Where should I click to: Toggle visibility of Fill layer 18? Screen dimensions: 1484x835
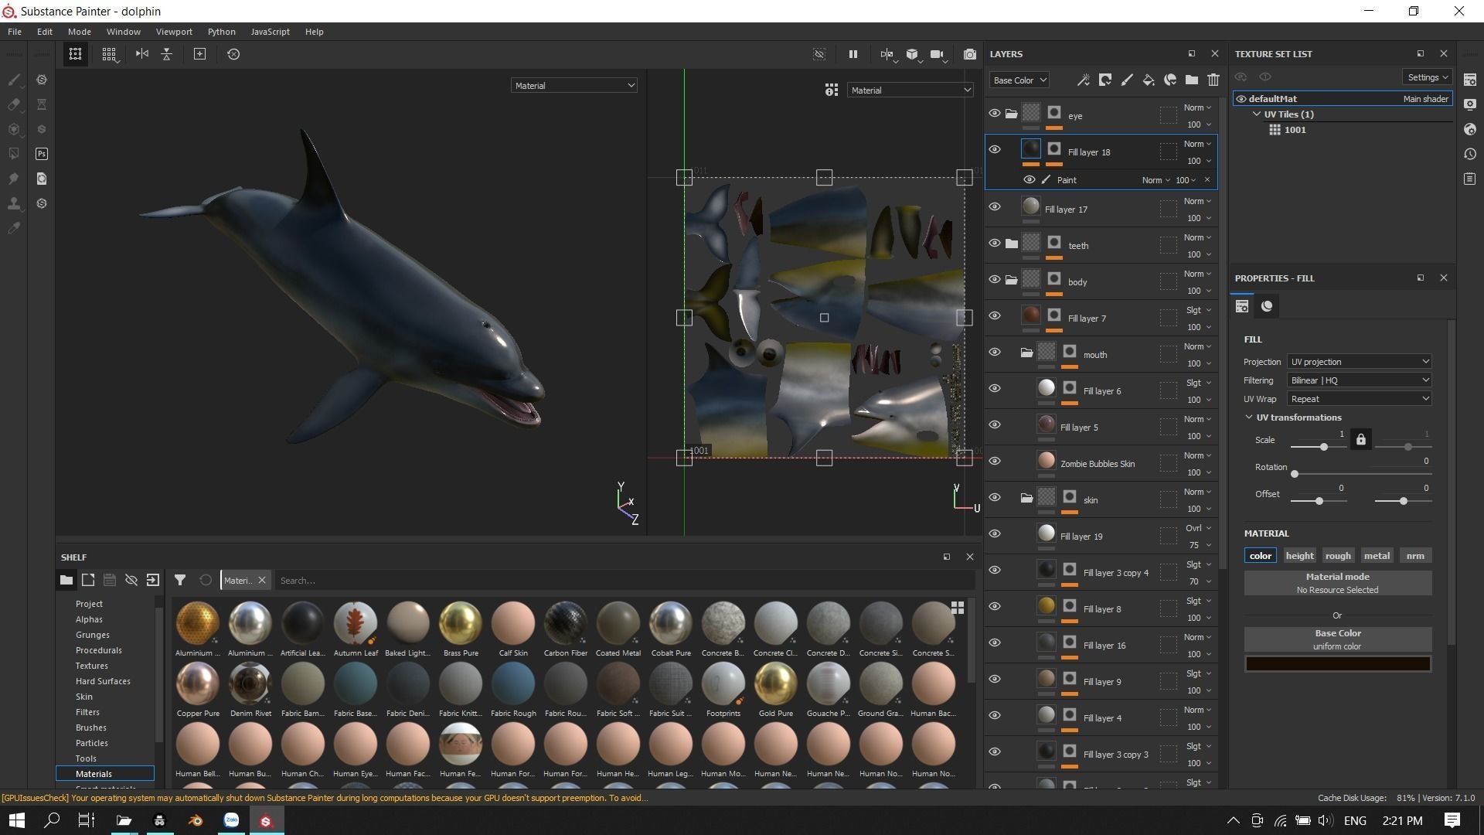click(995, 150)
